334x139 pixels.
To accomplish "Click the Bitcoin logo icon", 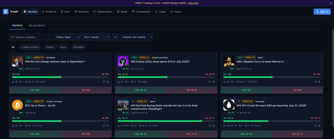I will [17, 105].
